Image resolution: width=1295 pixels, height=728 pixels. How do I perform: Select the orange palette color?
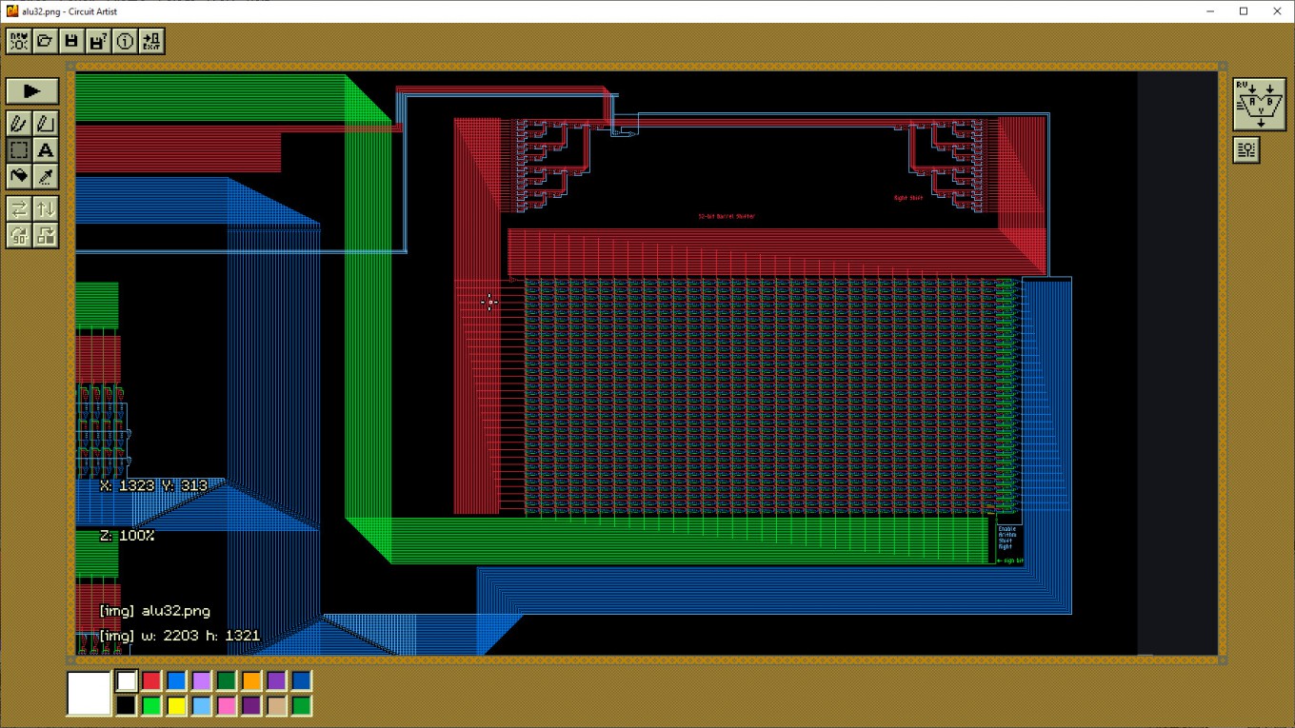point(250,680)
